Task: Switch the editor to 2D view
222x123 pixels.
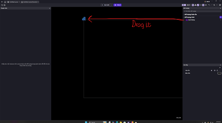Action: [x=184, y=5]
